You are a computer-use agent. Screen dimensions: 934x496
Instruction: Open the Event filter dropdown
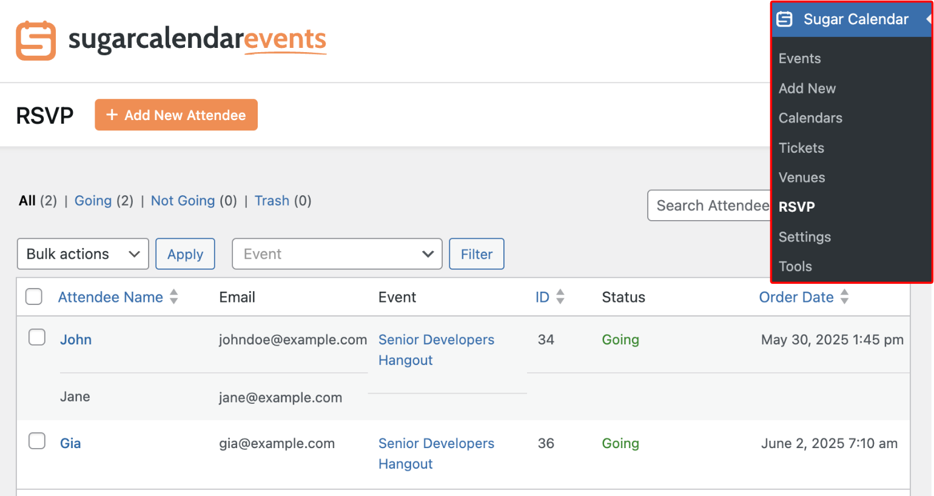click(337, 253)
